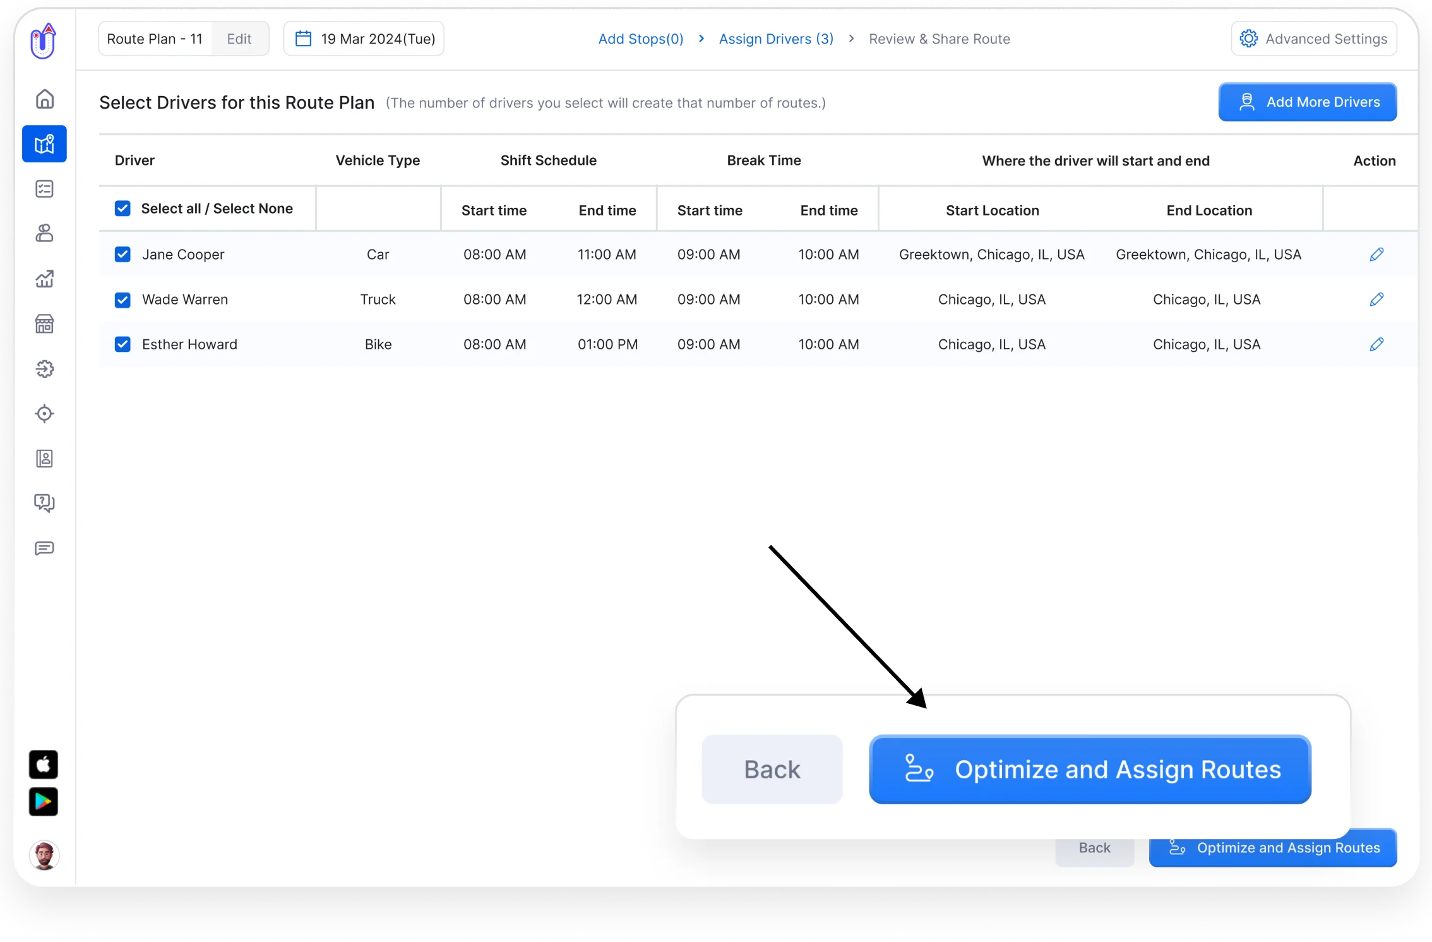Click Jane Cooper's Greektown start location
Image resolution: width=1432 pixels, height=942 pixels.
[x=991, y=255]
